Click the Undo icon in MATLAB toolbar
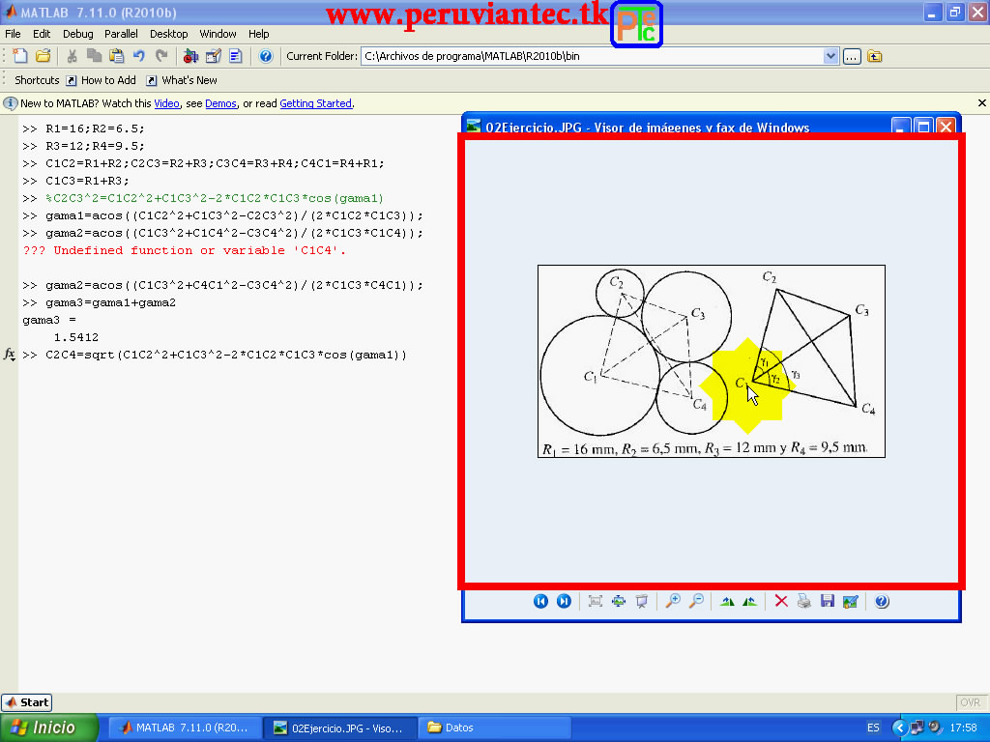The height and width of the screenshot is (742, 990). click(139, 56)
